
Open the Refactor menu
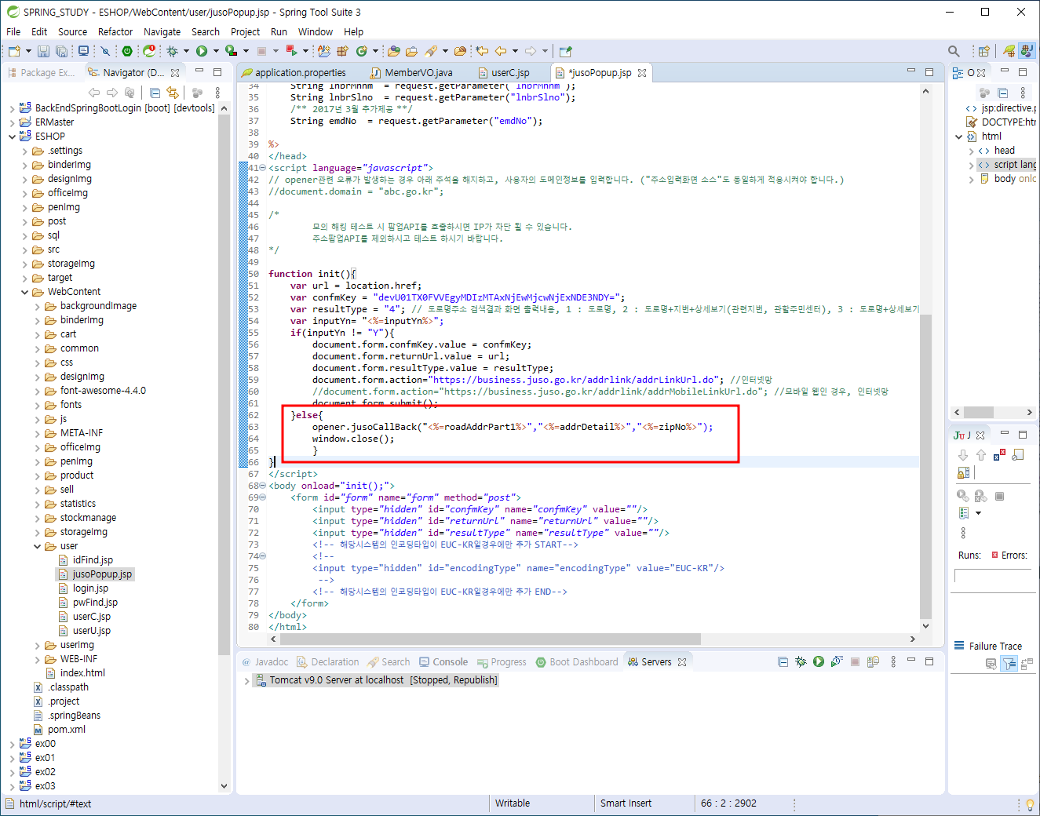click(x=115, y=32)
